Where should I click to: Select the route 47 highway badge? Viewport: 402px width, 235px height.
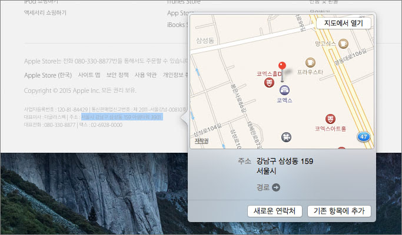coord(364,137)
